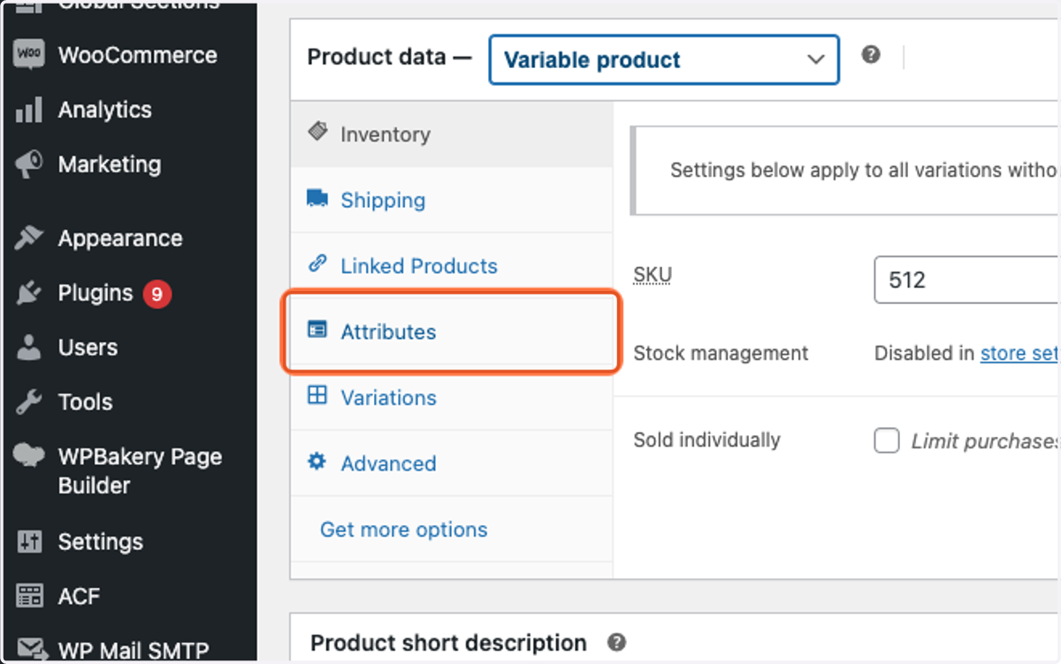The width and height of the screenshot is (1061, 664).
Task: Click the Advanced gear icon
Action: (x=317, y=462)
